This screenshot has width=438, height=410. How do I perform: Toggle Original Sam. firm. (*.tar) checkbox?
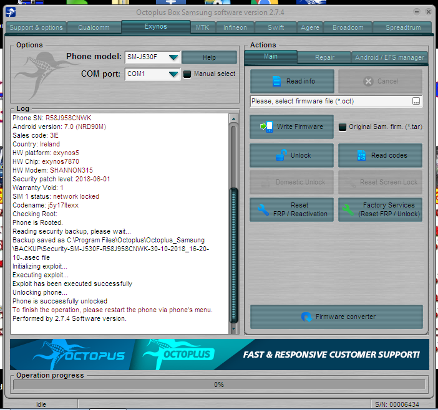tap(342, 127)
